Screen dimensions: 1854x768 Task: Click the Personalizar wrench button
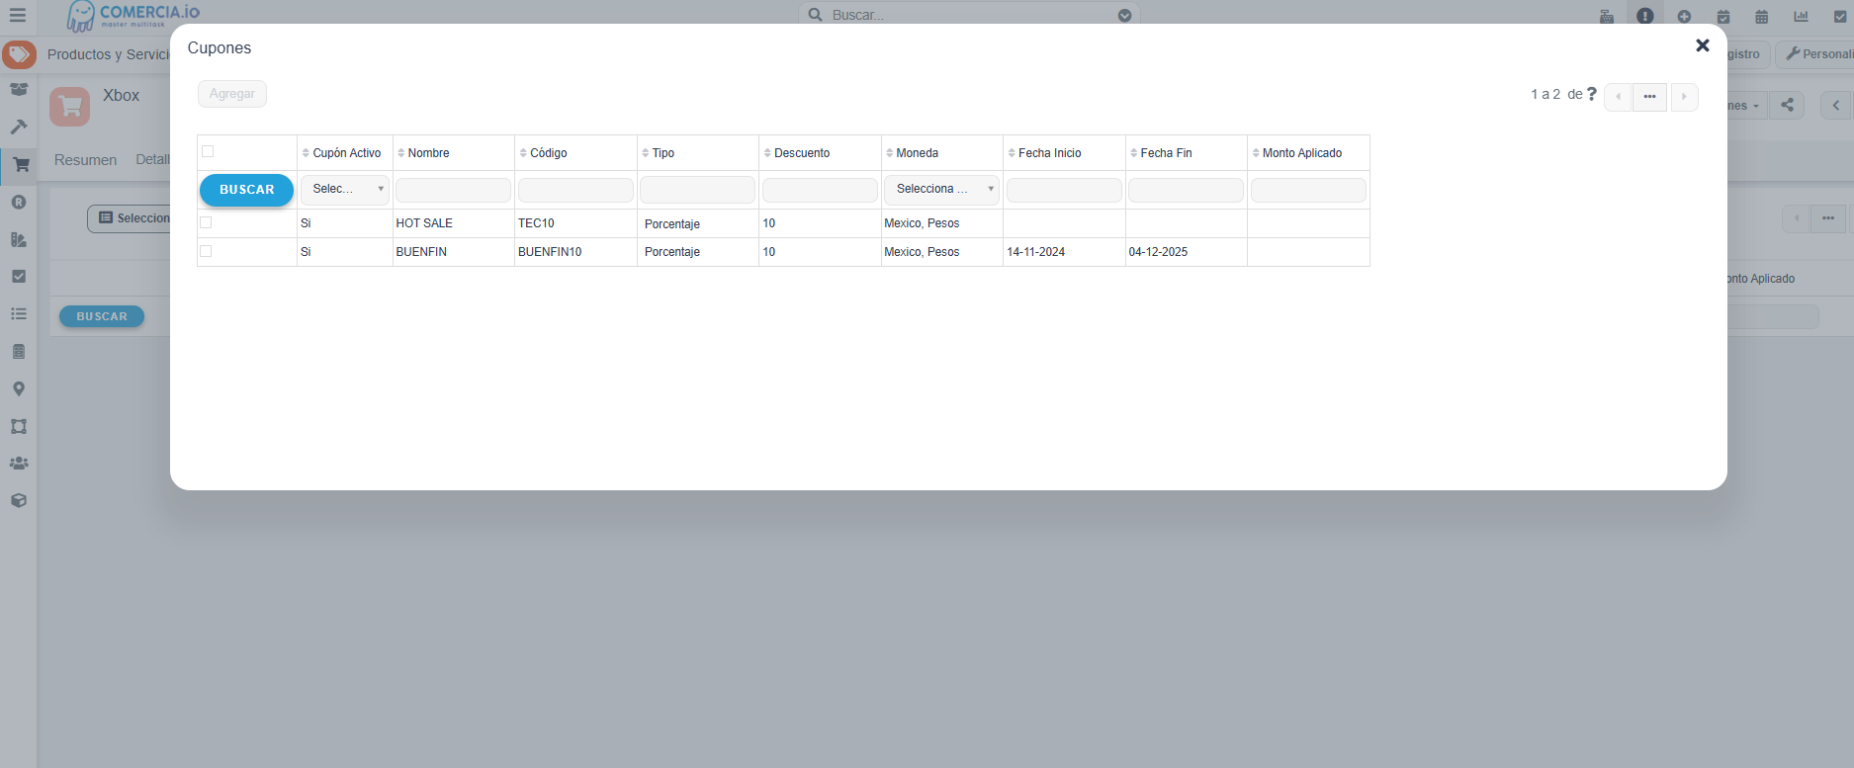click(x=1817, y=54)
